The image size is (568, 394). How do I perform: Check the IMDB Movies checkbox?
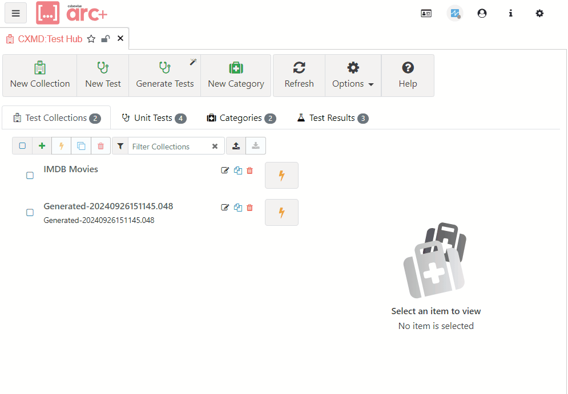30,176
